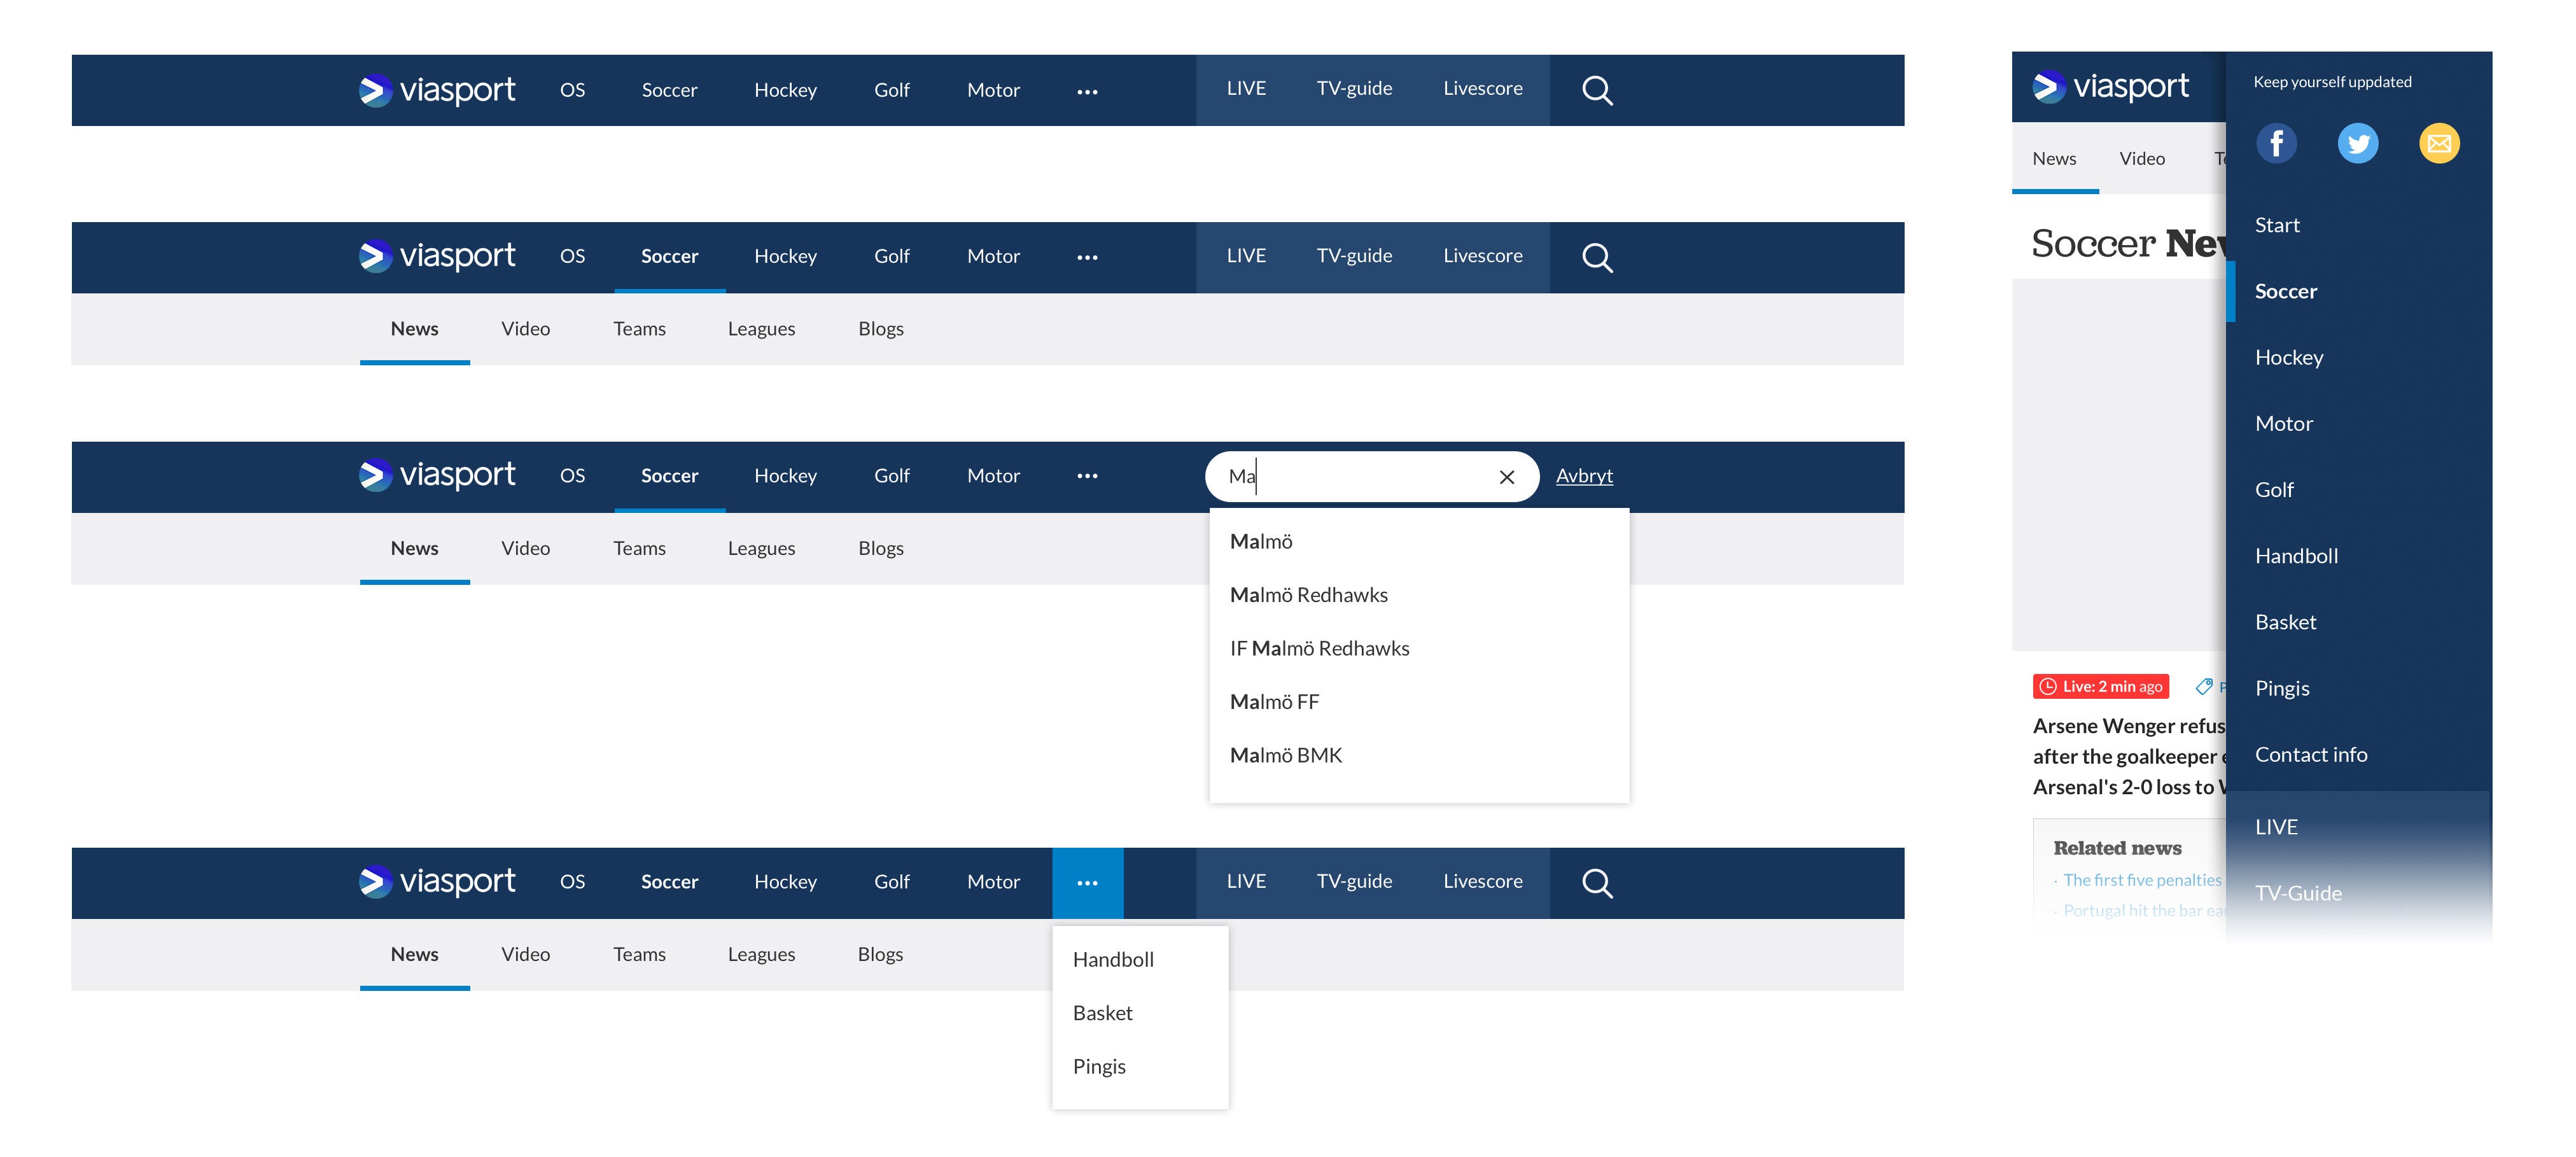Screen dimensions: 2576x1157
Task: Click the tag icon next to the Live badge
Action: [x=2203, y=686]
